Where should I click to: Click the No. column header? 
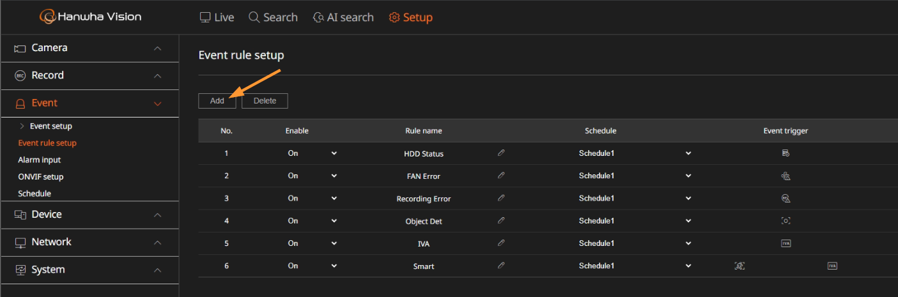[x=227, y=131]
